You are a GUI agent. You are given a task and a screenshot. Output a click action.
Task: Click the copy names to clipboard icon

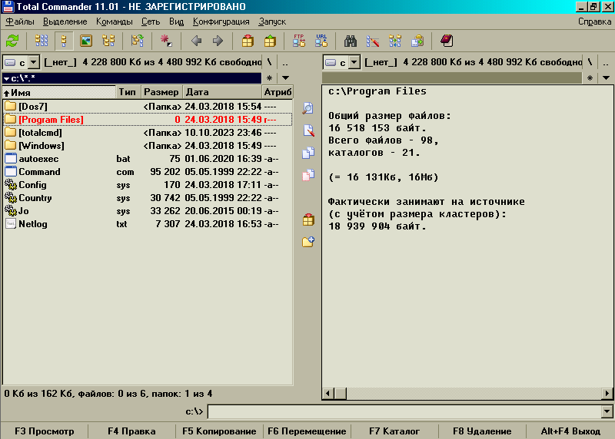coord(417,41)
